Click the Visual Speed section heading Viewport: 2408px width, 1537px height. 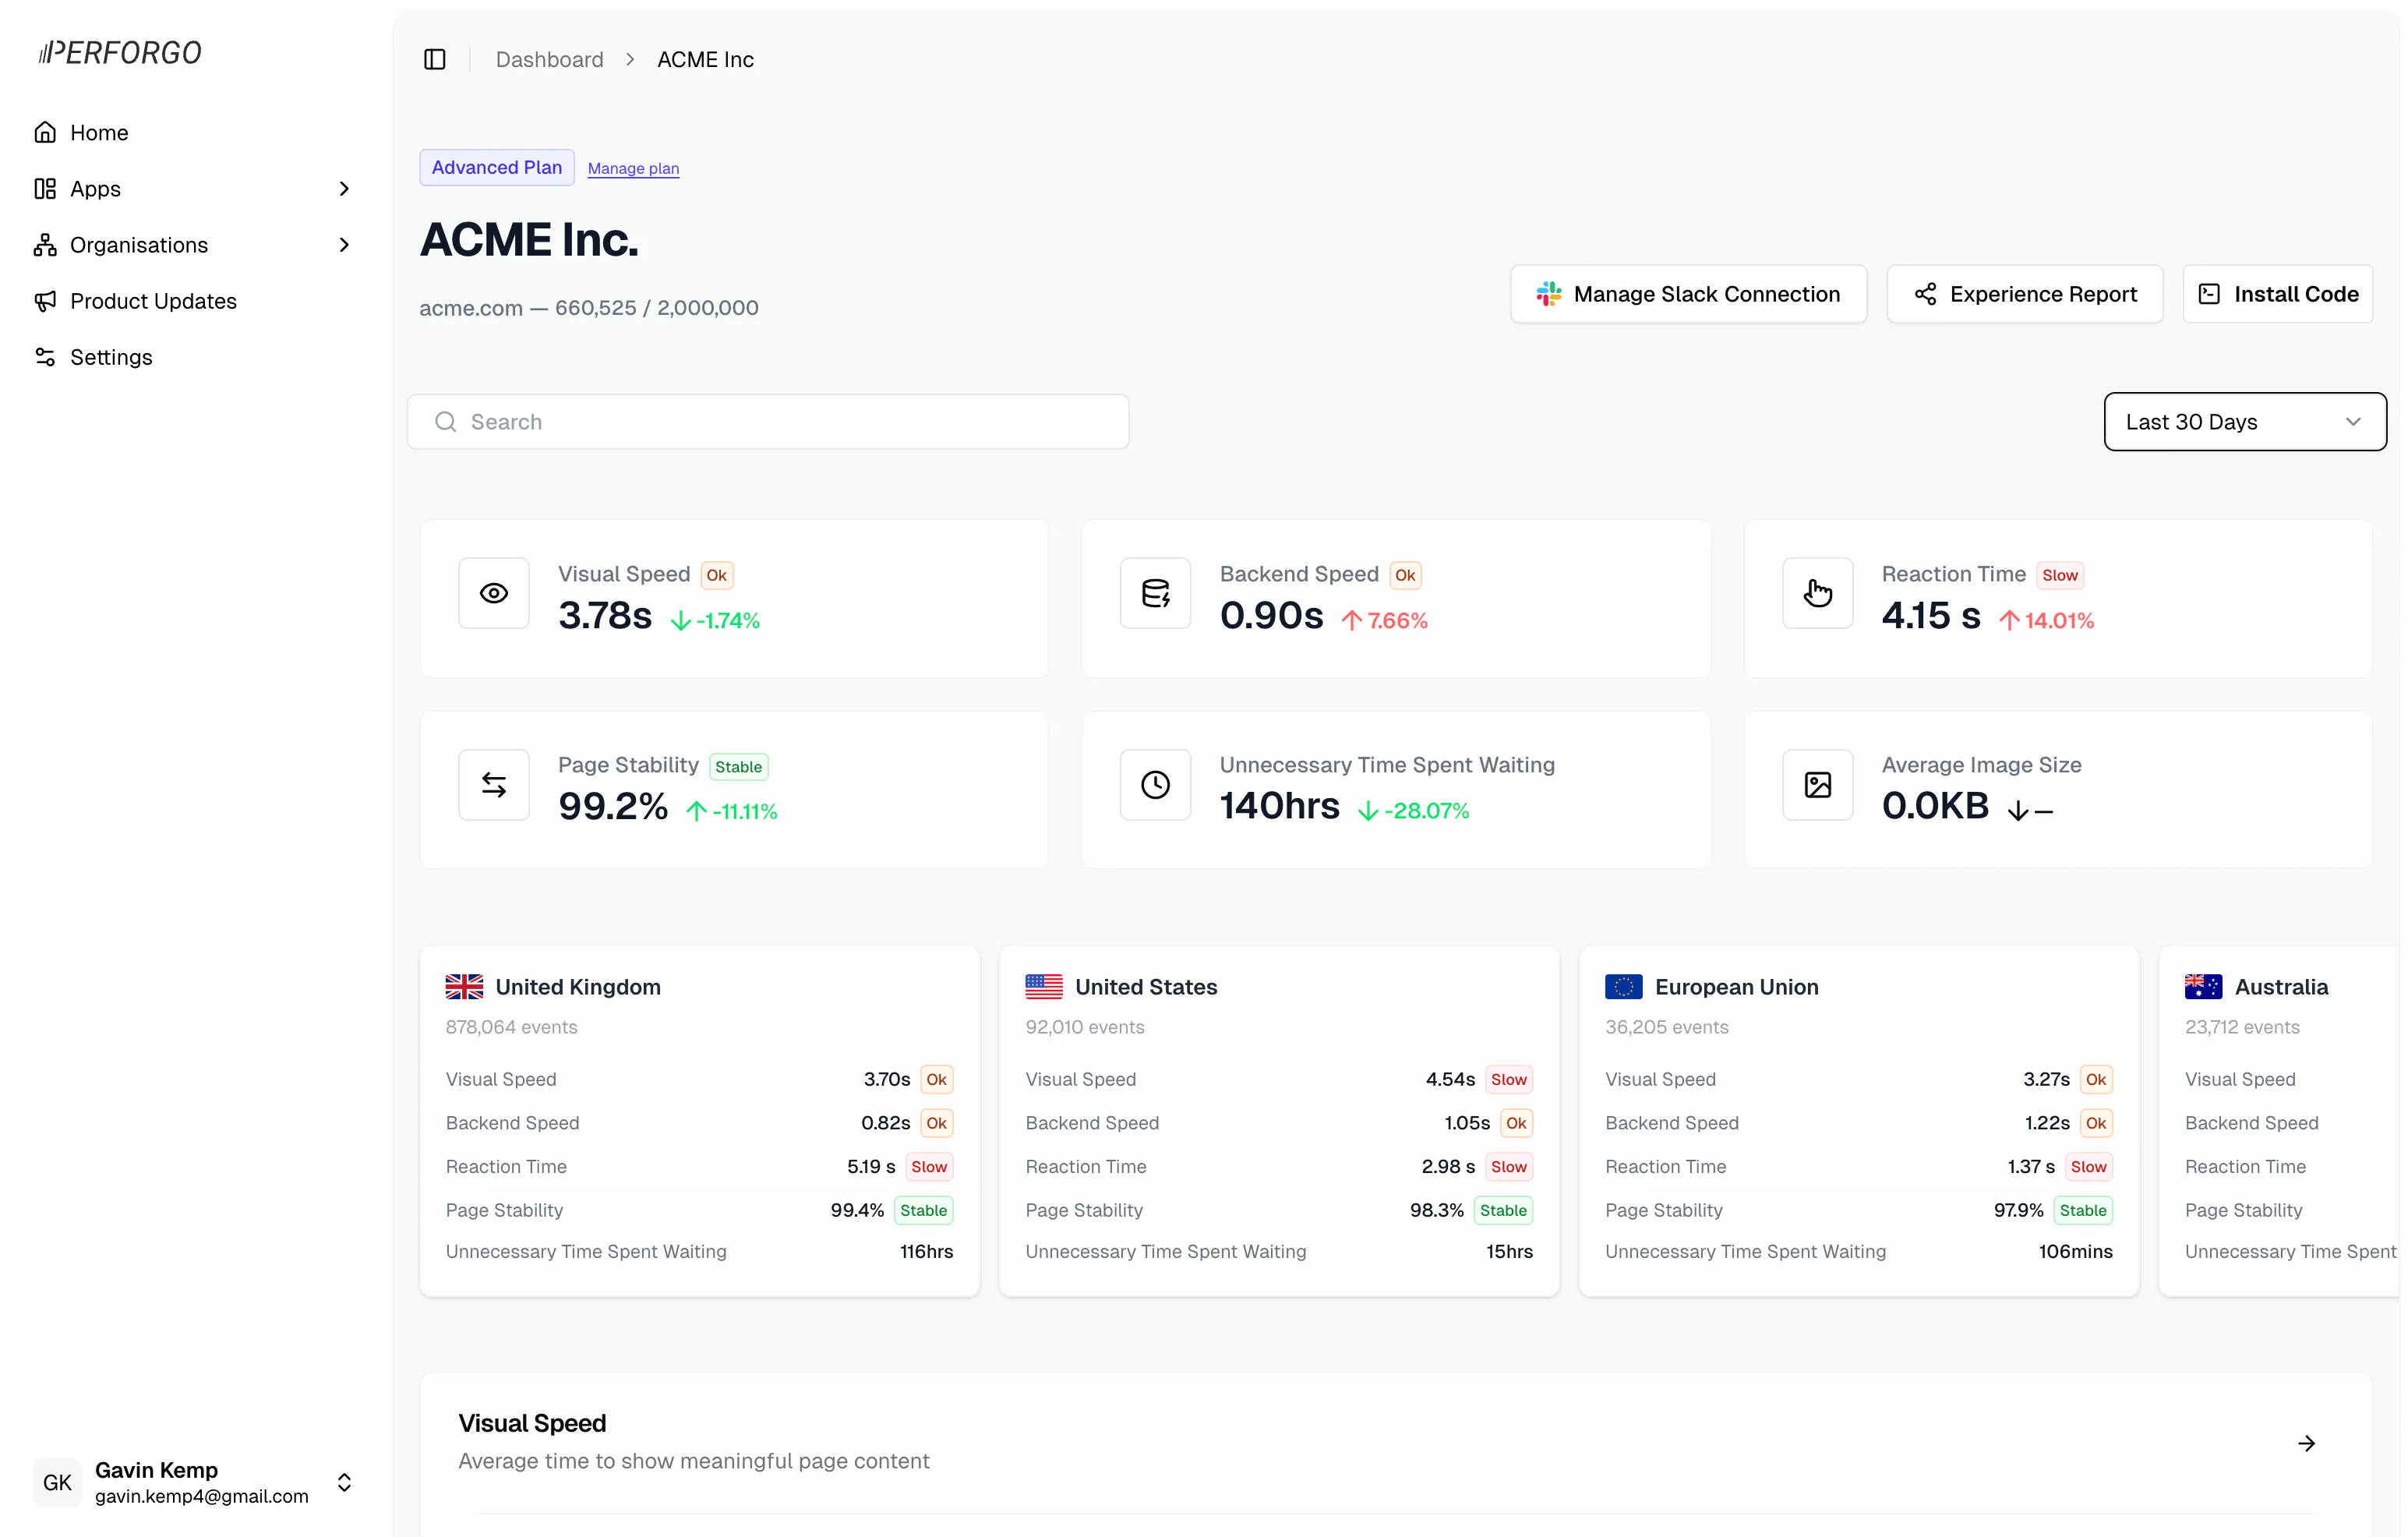(533, 1423)
